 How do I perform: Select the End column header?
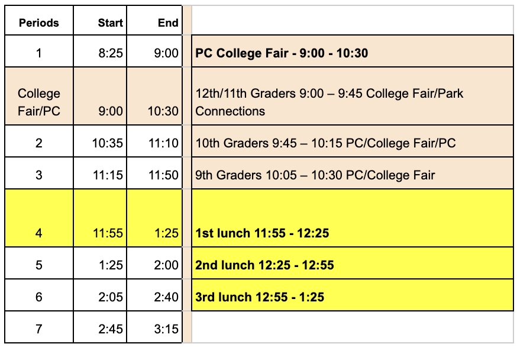tap(154, 20)
